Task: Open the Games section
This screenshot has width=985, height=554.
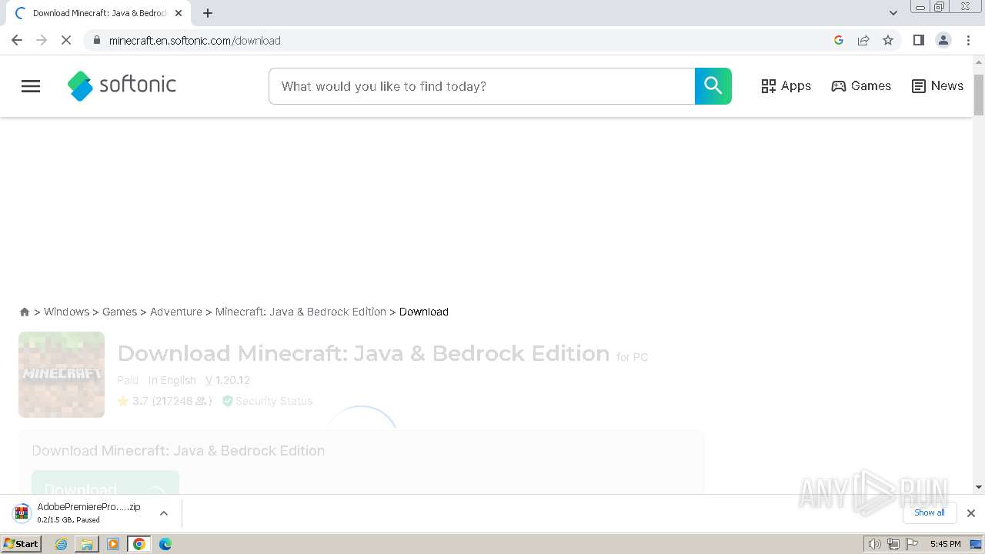Action: click(x=861, y=86)
